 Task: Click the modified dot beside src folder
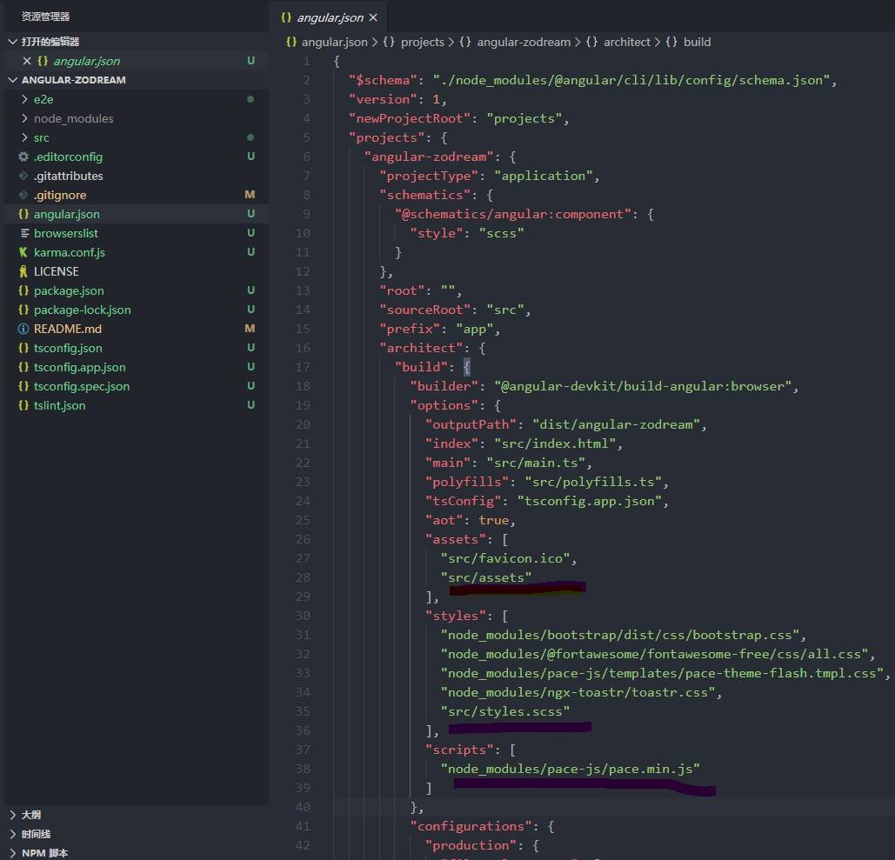[x=250, y=137]
